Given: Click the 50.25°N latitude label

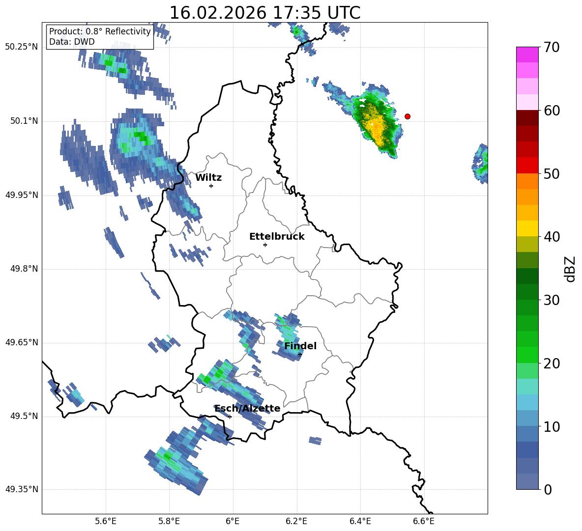Looking at the screenshot, I should [22, 47].
